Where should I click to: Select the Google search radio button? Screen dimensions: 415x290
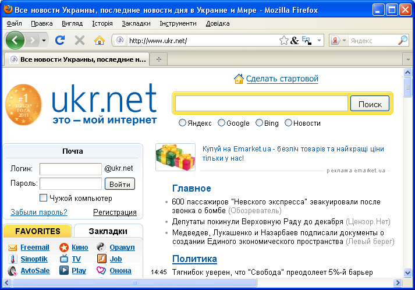pyautogui.click(x=221, y=123)
